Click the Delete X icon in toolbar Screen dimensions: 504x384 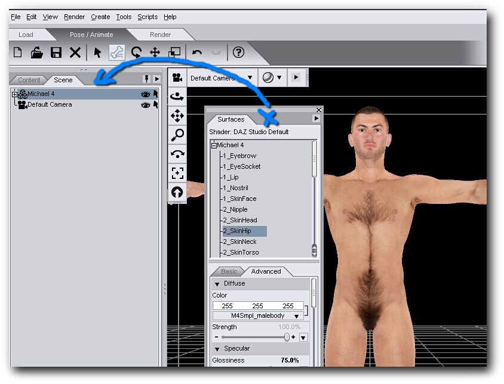pos(75,52)
